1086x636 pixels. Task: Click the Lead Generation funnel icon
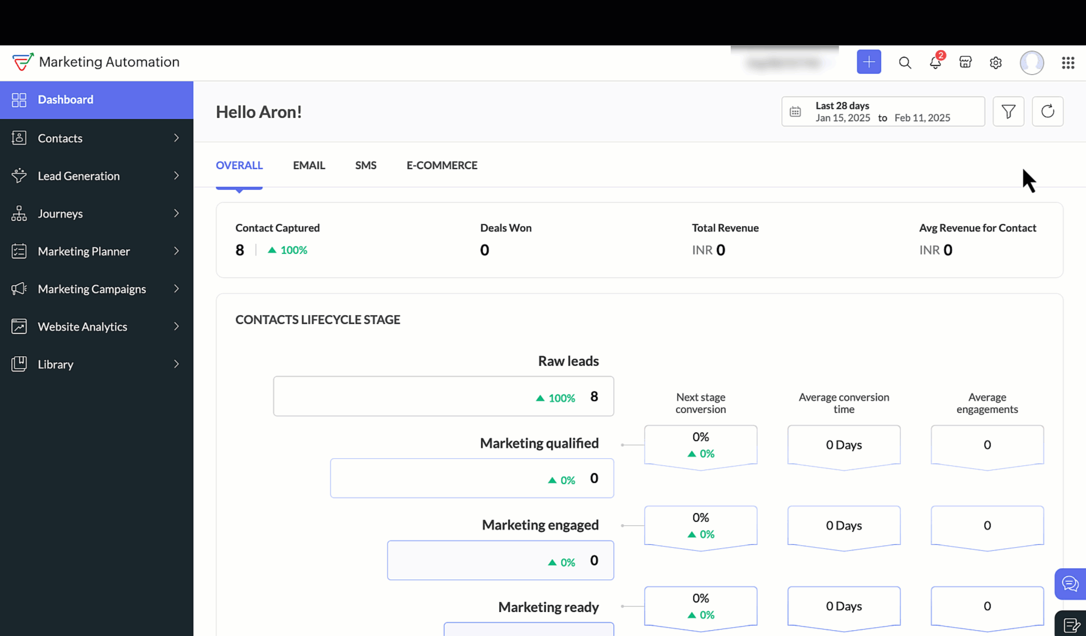[x=19, y=175]
